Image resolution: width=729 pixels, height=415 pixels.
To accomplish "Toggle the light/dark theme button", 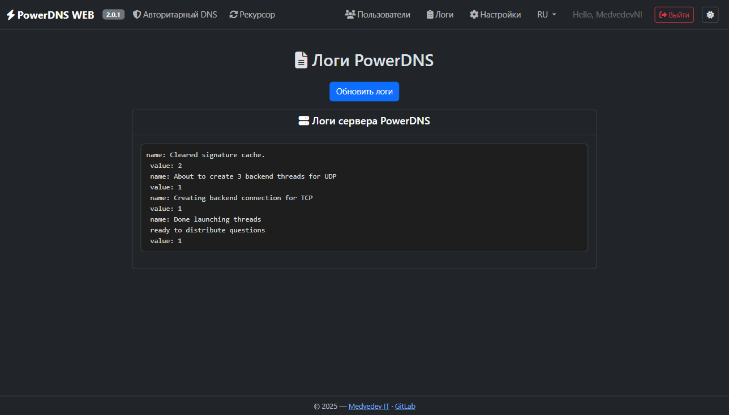I will (710, 15).
